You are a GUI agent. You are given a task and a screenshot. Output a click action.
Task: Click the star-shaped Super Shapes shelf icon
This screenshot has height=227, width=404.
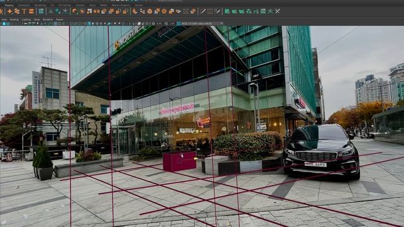[10, 11]
